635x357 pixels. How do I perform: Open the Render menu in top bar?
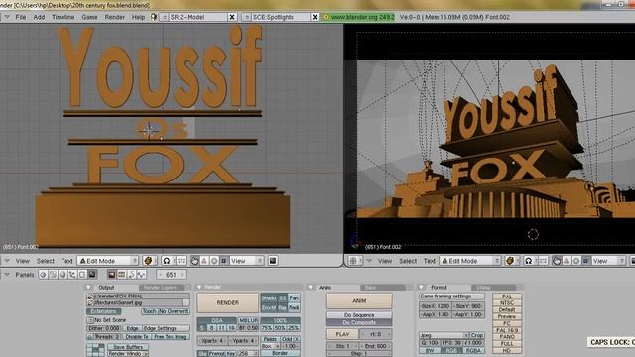pos(115,17)
